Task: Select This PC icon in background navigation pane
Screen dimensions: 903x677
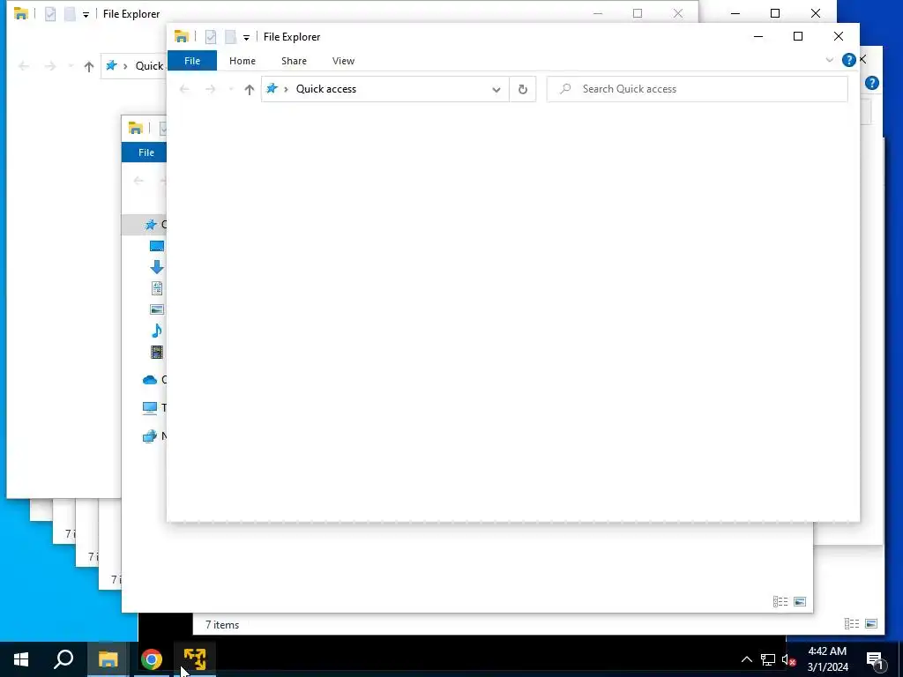Action: 150,408
